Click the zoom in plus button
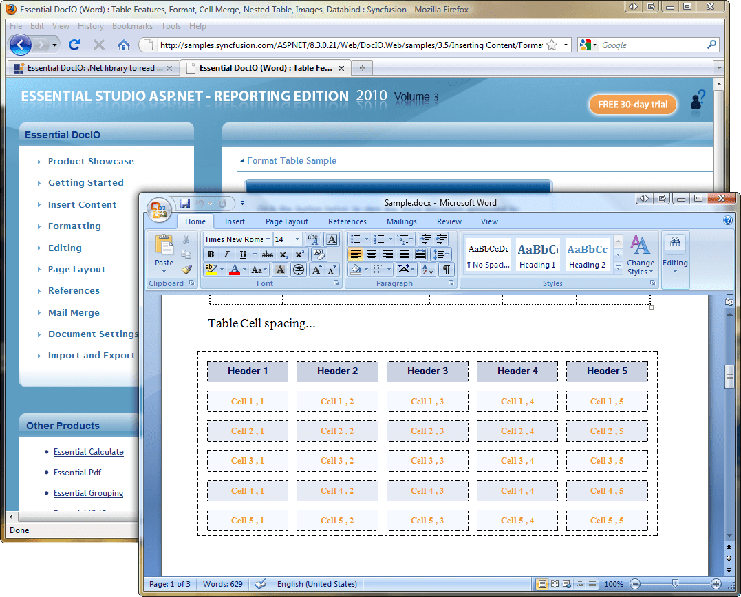This screenshot has width=741, height=597. point(716,584)
